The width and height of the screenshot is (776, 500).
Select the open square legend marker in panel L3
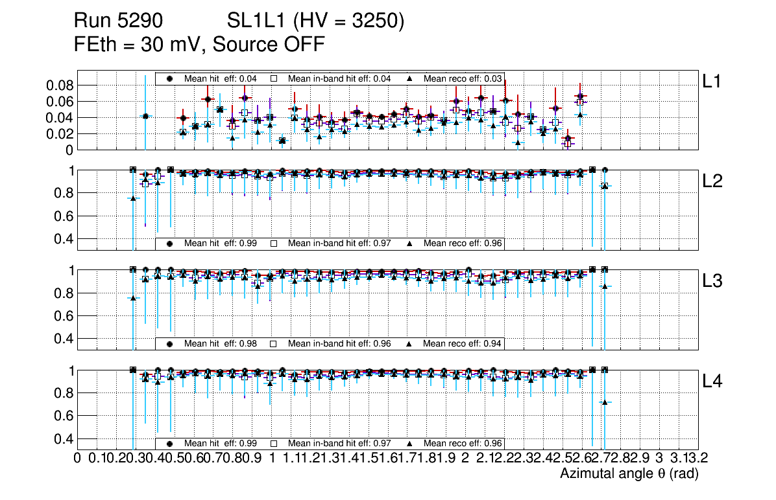(274, 343)
